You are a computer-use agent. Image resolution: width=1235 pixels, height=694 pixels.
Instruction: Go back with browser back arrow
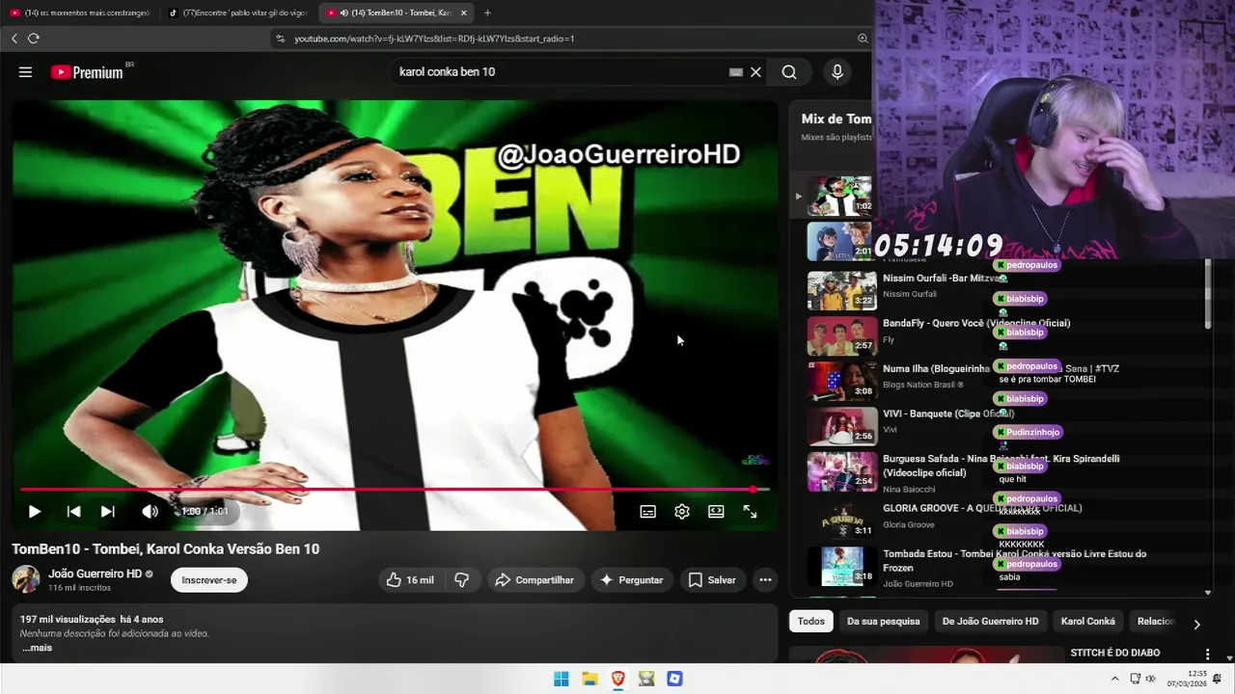14,39
